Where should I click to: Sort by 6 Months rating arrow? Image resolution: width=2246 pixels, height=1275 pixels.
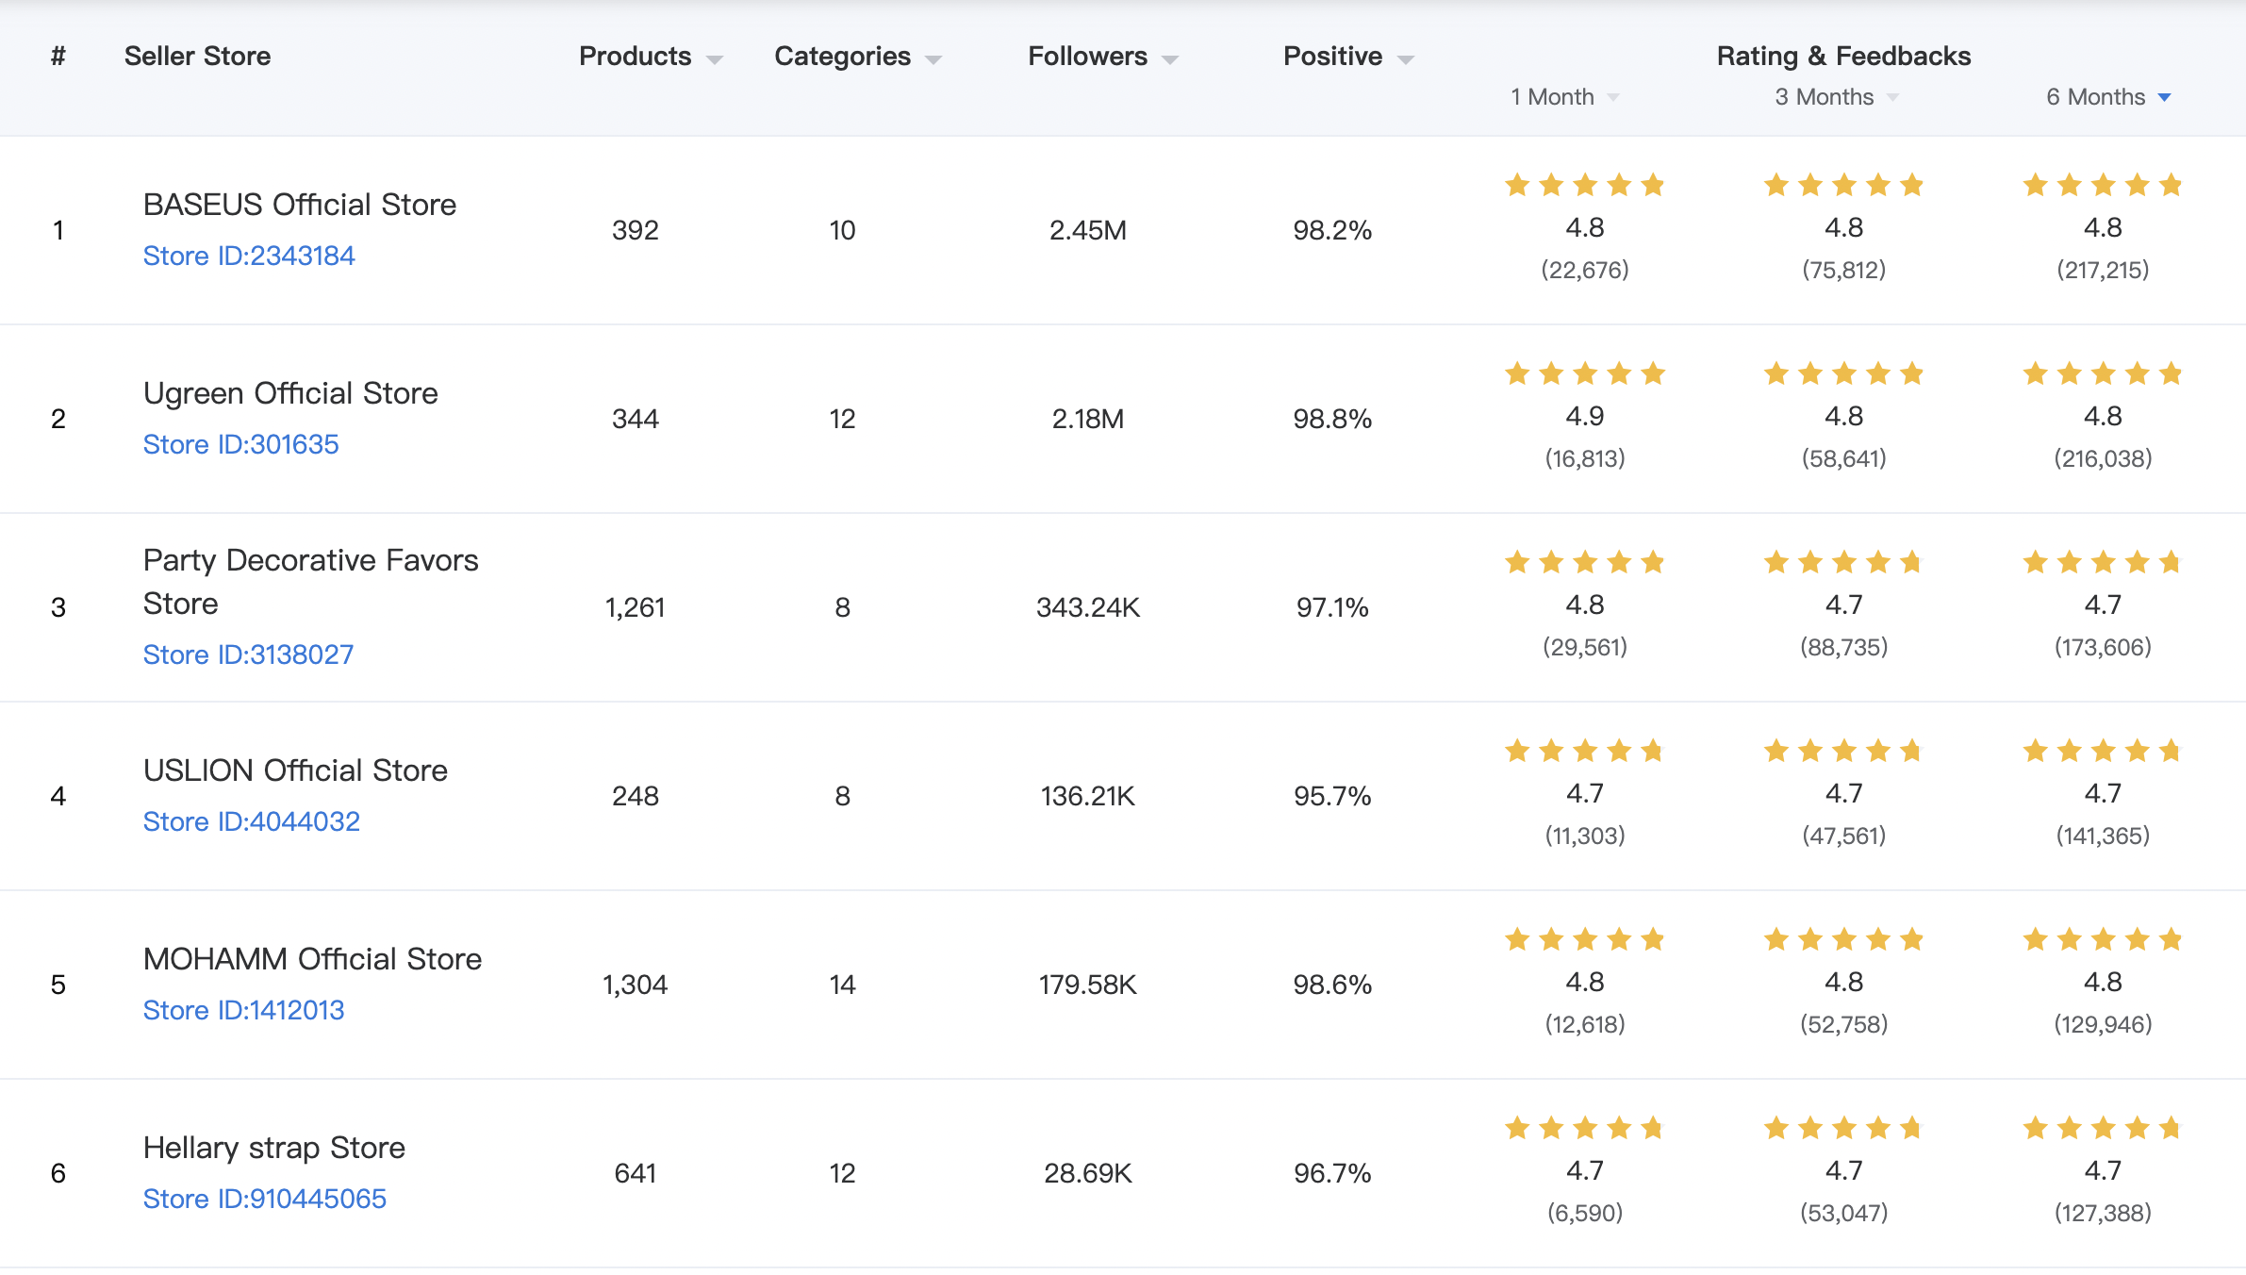pos(2165,97)
